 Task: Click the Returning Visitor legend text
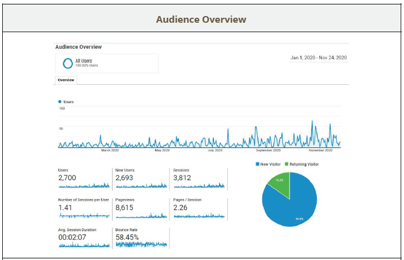[304, 164]
